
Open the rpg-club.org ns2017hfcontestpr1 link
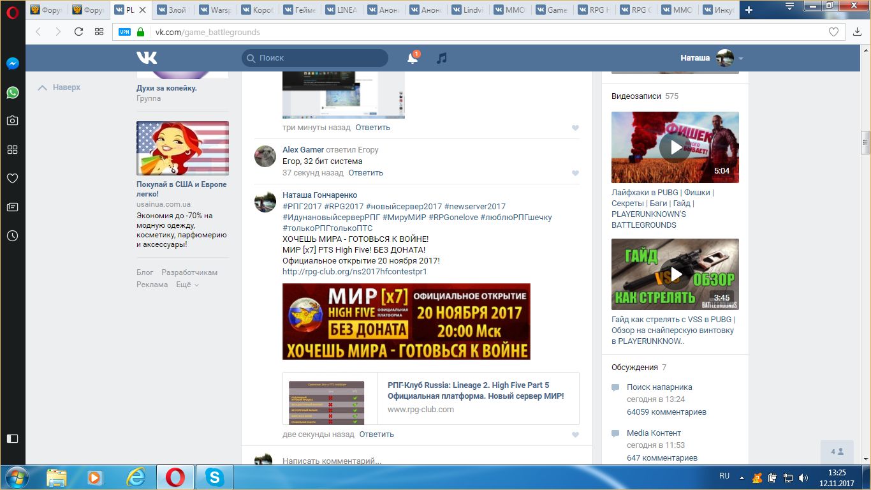click(x=355, y=271)
